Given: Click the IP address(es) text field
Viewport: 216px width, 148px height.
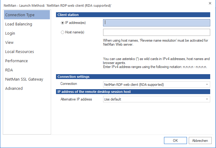Looking at the screenshot, I should (x=156, y=23).
